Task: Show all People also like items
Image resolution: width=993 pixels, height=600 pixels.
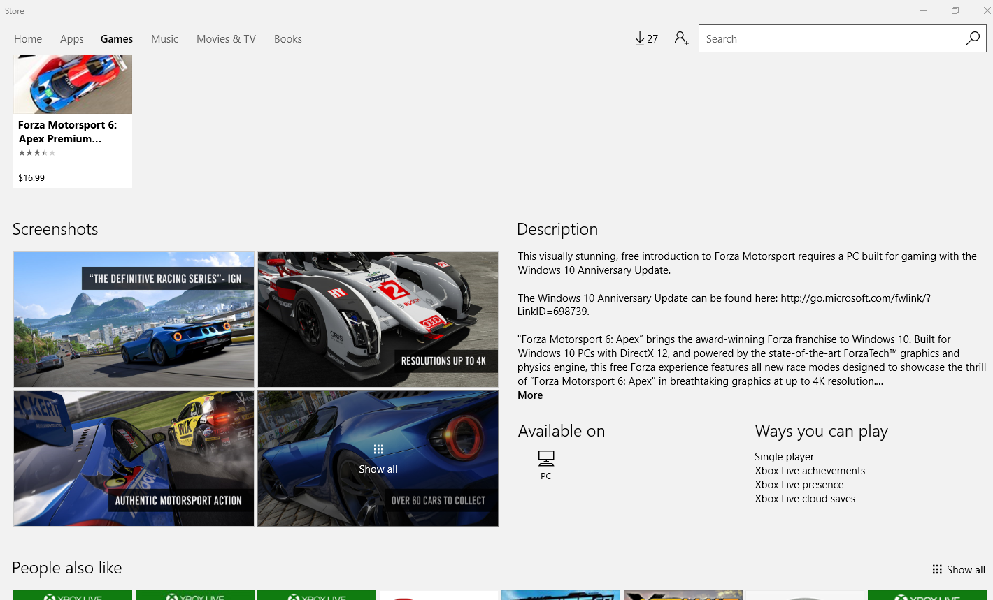Action: (x=959, y=570)
